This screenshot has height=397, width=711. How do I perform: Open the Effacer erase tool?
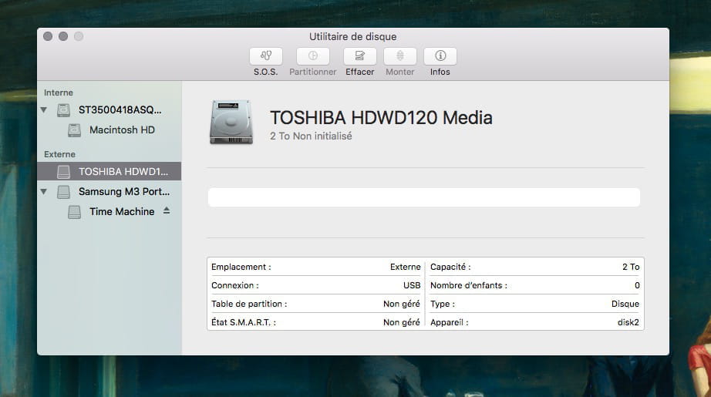pos(360,56)
